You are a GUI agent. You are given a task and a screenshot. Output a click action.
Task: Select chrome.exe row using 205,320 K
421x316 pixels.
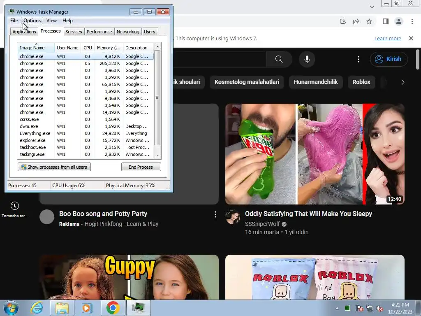pyautogui.click(x=86, y=63)
